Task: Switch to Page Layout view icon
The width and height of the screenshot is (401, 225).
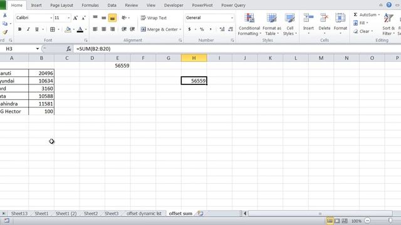Action: pyautogui.click(x=337, y=221)
